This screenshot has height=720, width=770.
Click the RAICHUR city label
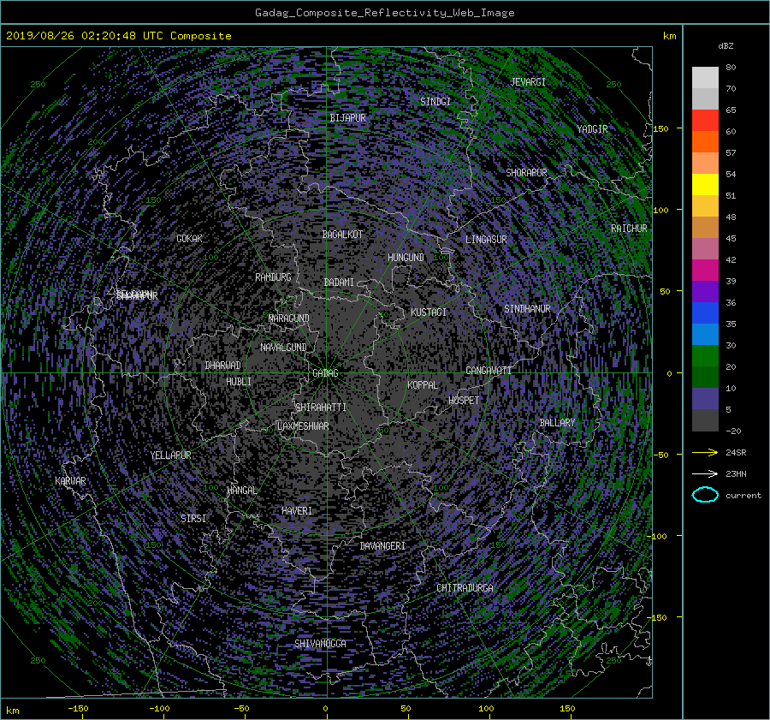pyautogui.click(x=629, y=229)
